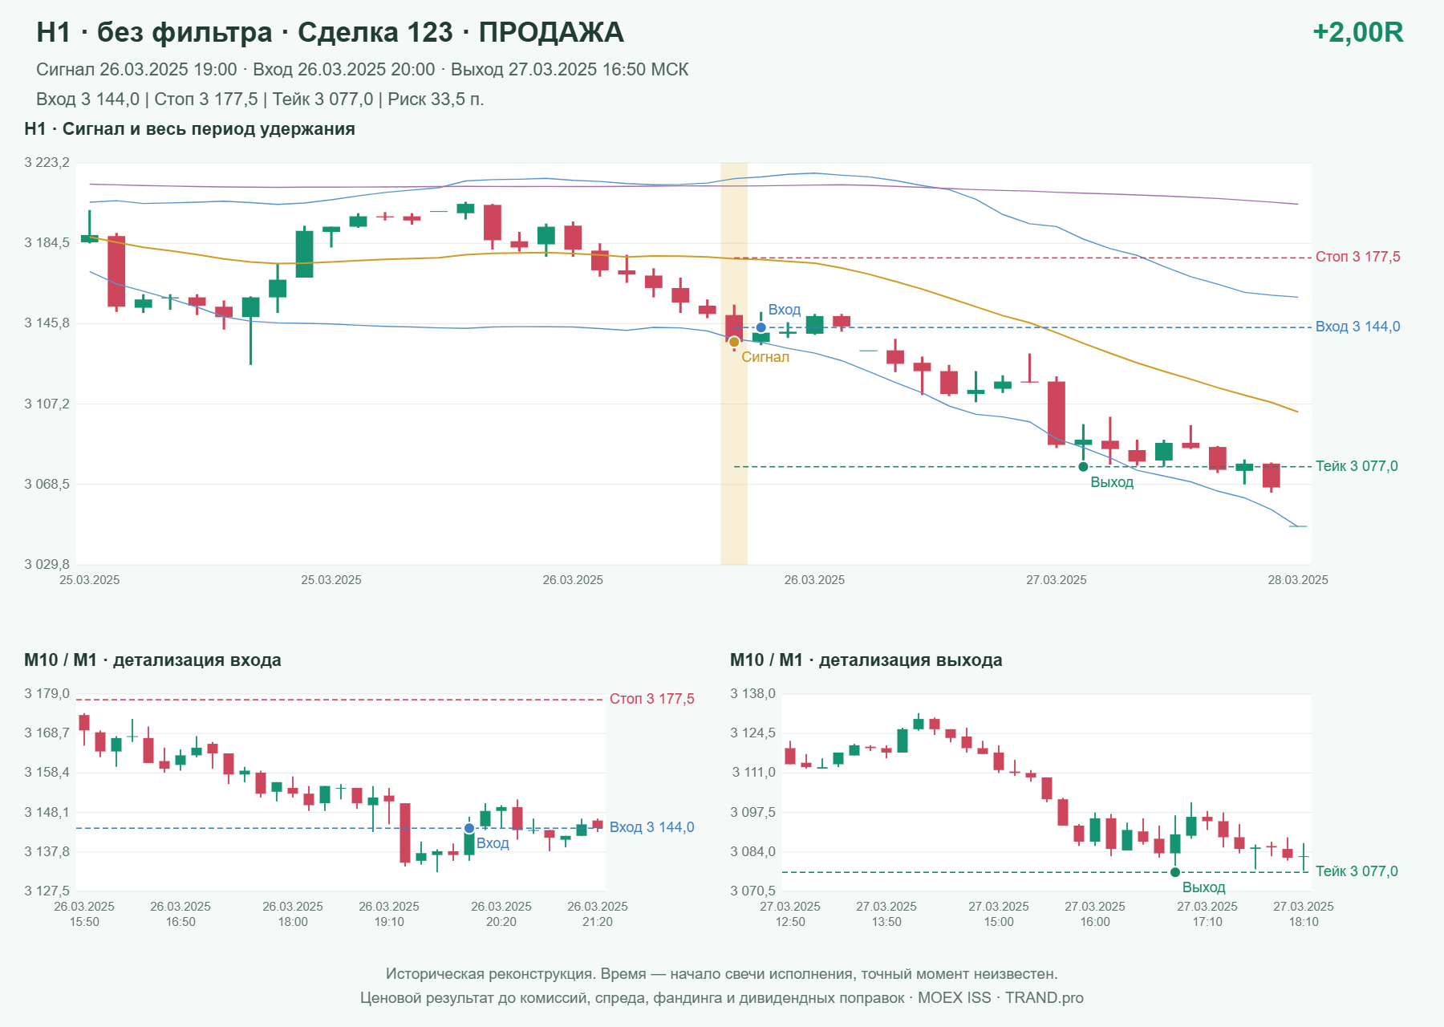Select the 'Стоп 3 177,5' label on H1 chart
Image resolution: width=1444 pixels, height=1027 pixels.
1357,257
